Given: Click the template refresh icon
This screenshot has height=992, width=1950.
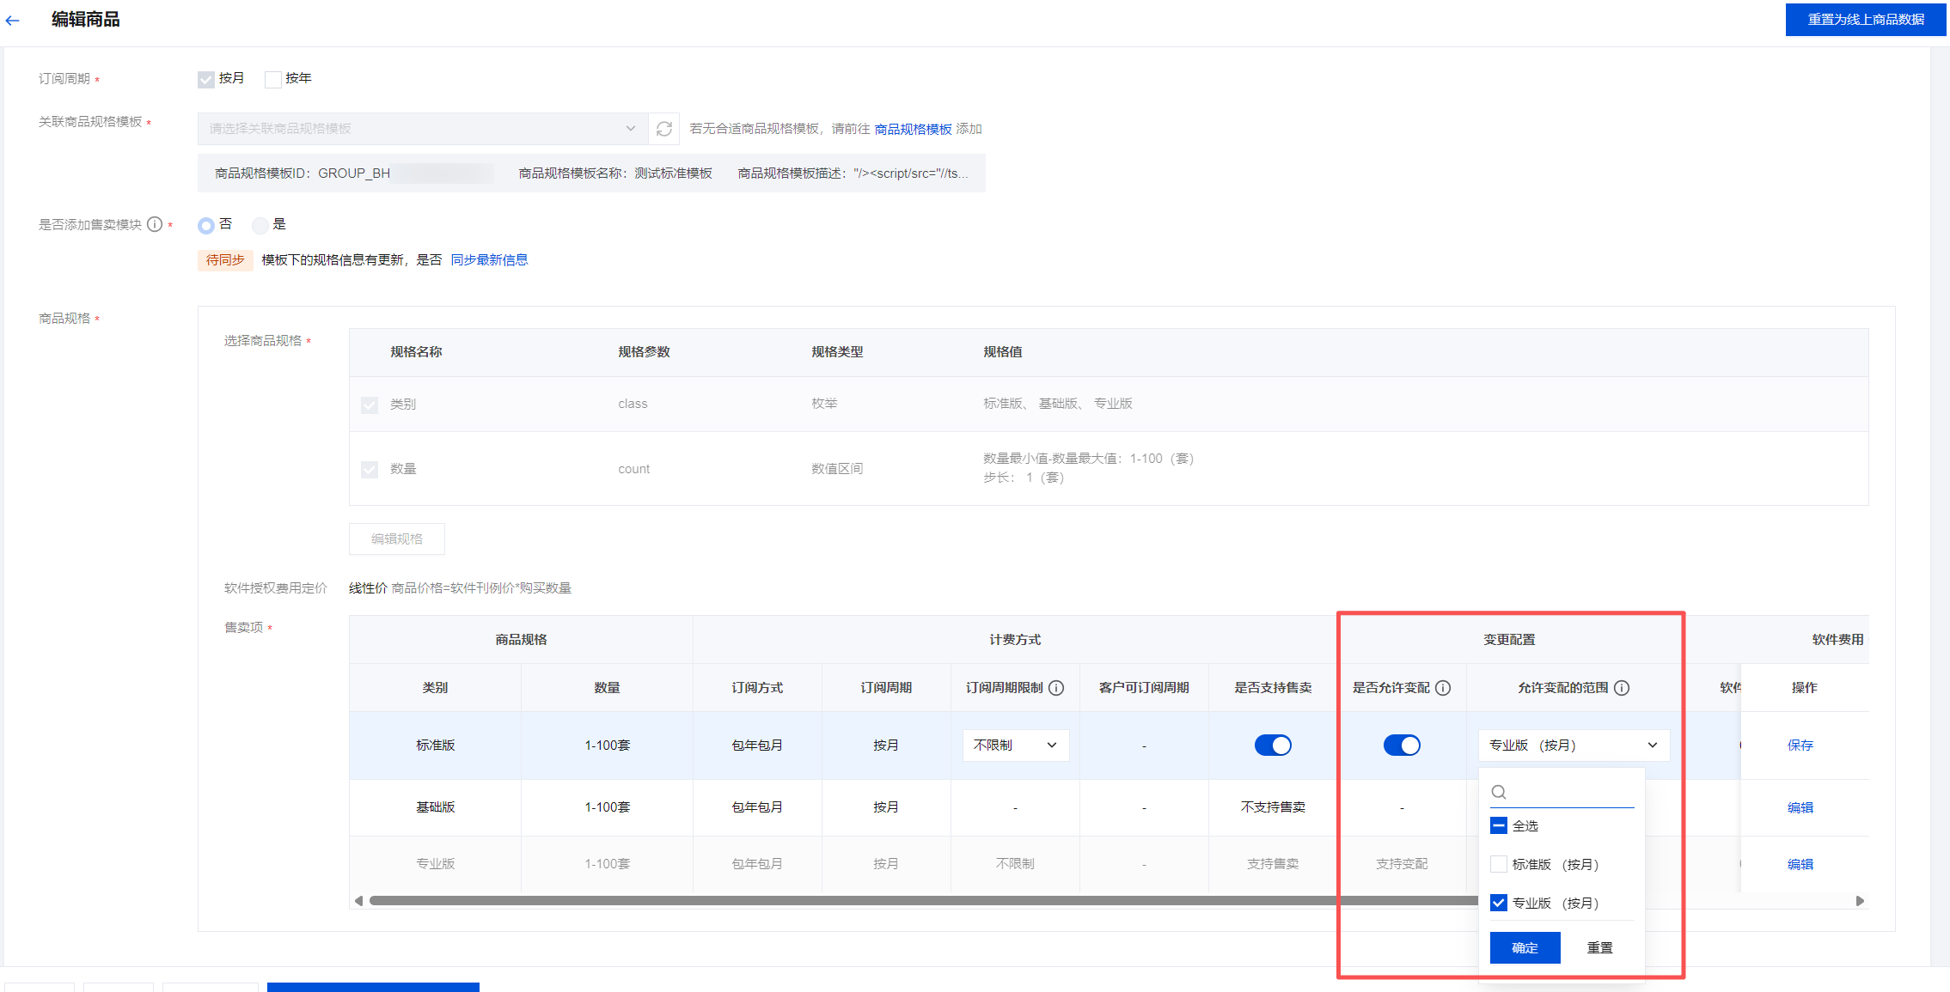Looking at the screenshot, I should point(663,129).
